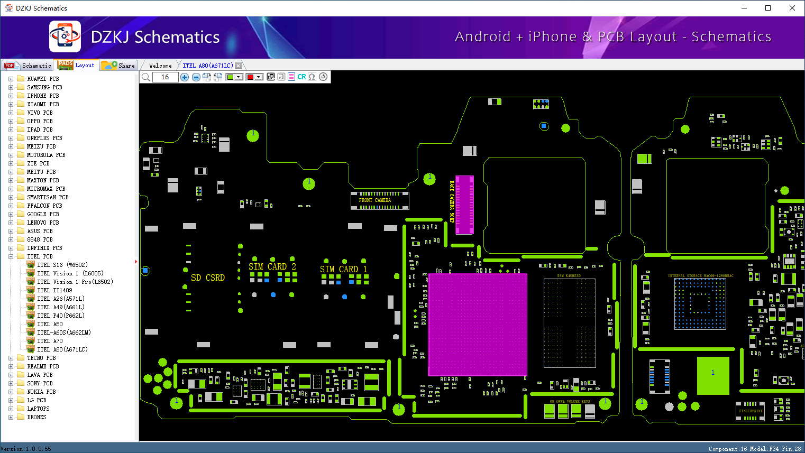805x453 pixels.
Task: Click the SD CSRD label on the board
Action: 208,278
